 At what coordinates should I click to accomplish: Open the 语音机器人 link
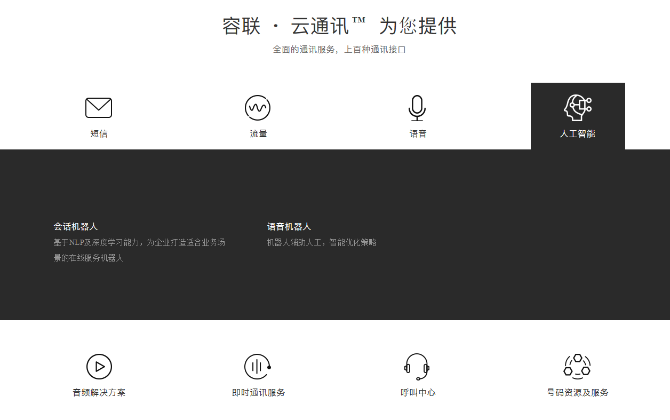pos(289,227)
